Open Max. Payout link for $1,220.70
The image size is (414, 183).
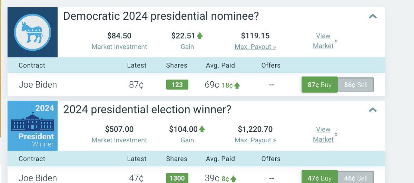point(255,140)
